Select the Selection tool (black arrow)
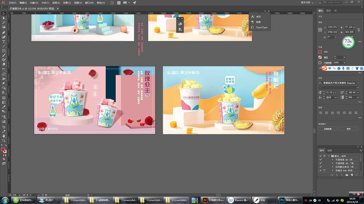The image size is (364, 204). coord(4,13)
